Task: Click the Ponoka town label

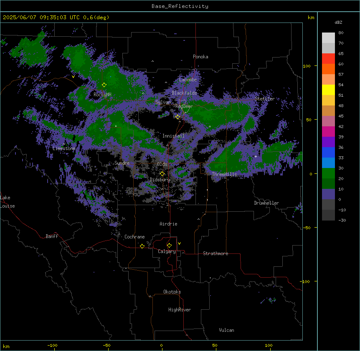Action: click(200, 57)
